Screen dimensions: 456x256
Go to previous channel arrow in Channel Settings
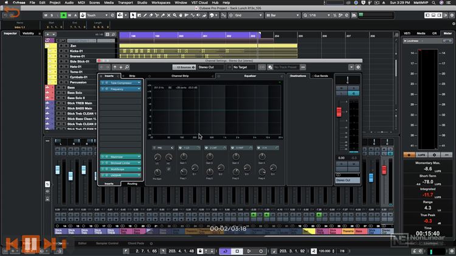(115, 67)
